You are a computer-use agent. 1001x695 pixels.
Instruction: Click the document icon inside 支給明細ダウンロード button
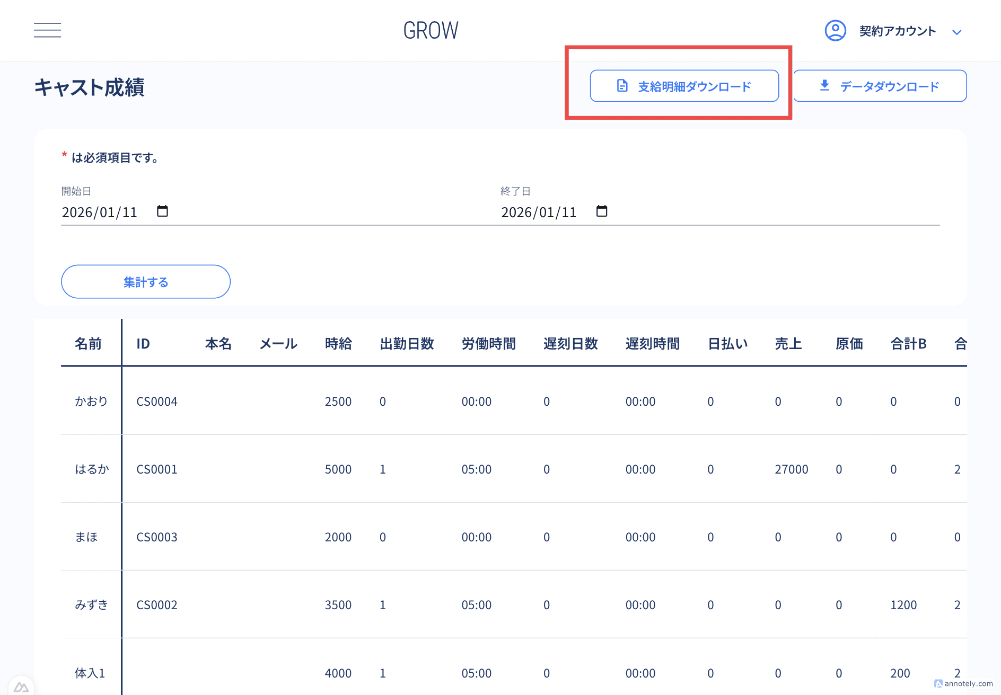click(x=621, y=85)
